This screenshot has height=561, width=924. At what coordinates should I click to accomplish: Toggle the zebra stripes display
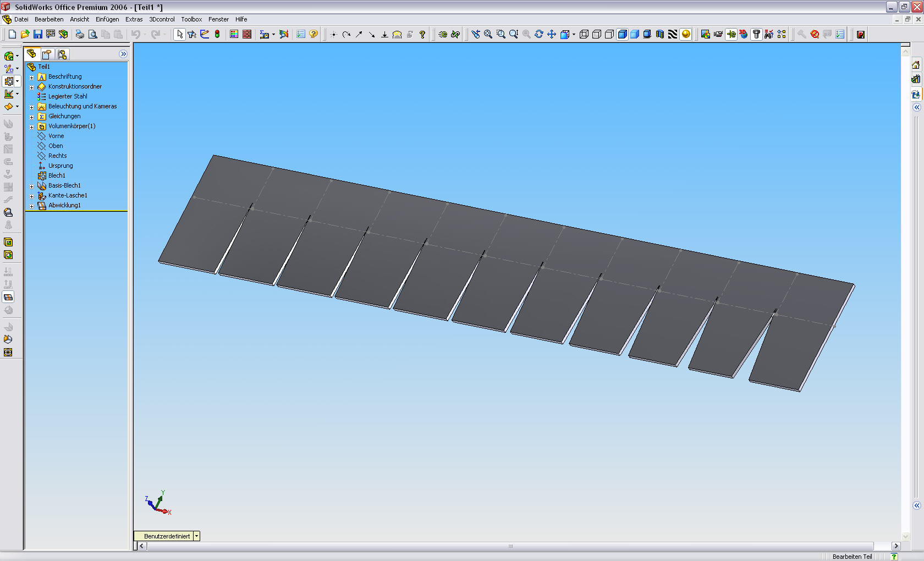click(x=672, y=34)
